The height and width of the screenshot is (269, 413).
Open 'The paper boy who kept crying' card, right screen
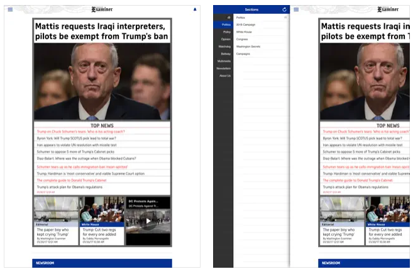tap(342, 221)
